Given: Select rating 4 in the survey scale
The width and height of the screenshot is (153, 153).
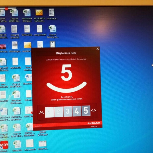Looking at the screenshot, I should (77, 111).
